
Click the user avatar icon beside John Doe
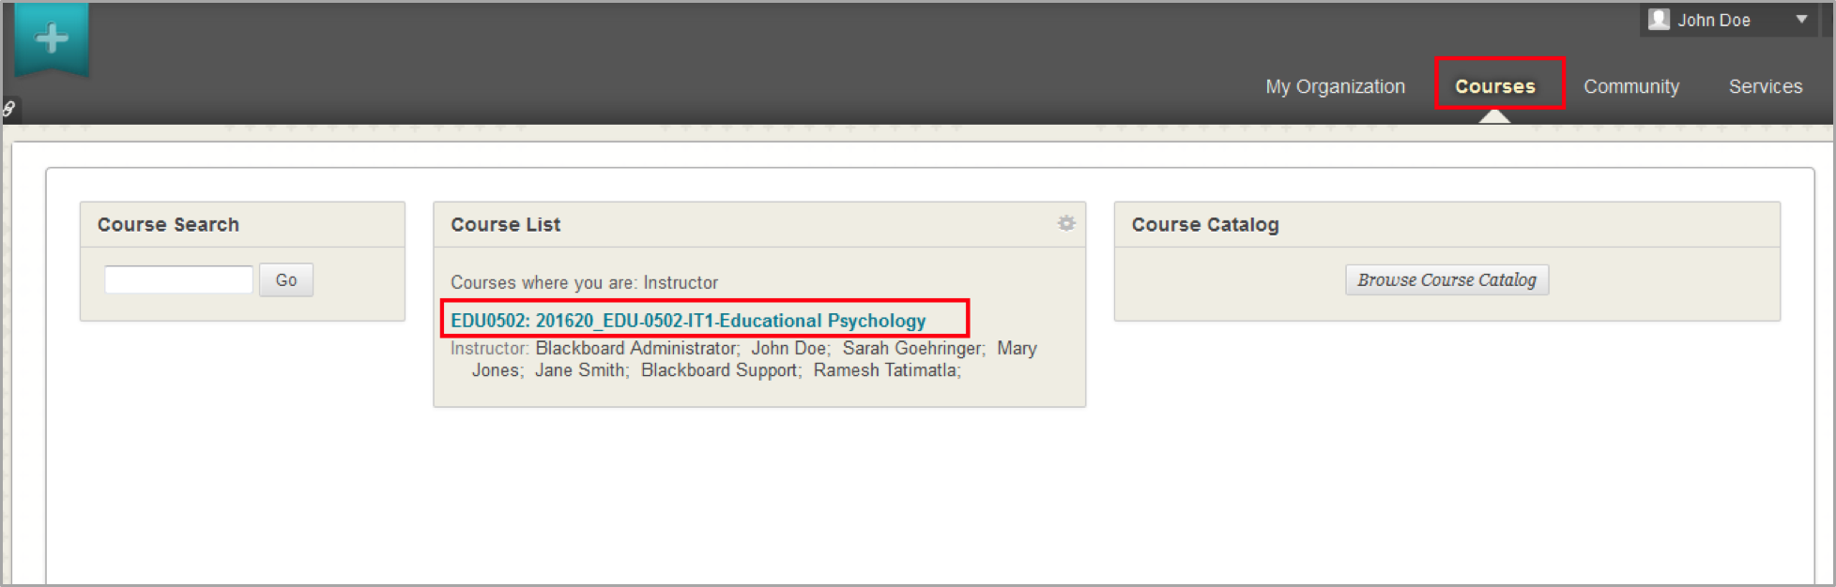pyautogui.click(x=1659, y=20)
